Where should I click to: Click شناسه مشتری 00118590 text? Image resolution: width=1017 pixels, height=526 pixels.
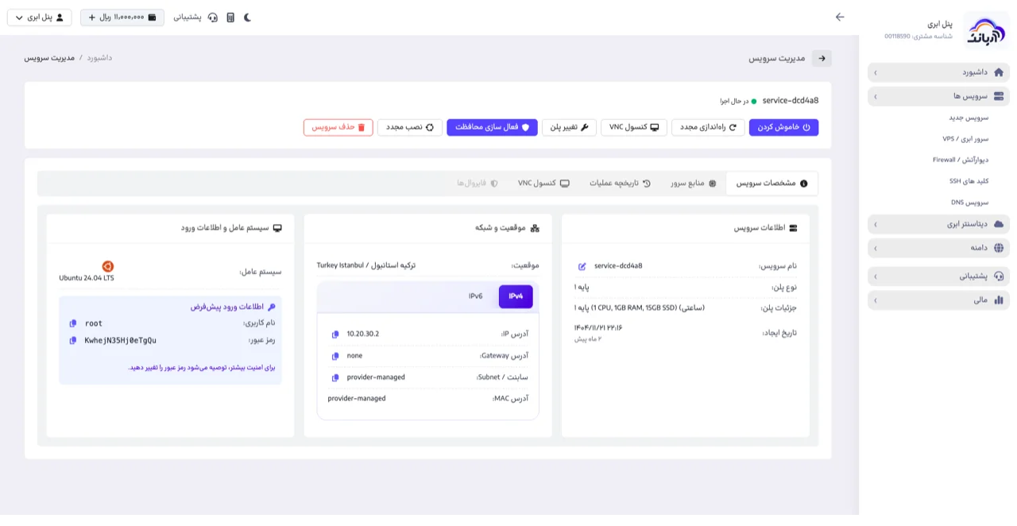918,37
